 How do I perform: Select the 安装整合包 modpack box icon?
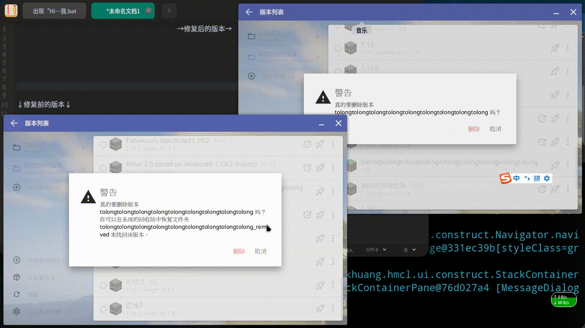[16, 277]
